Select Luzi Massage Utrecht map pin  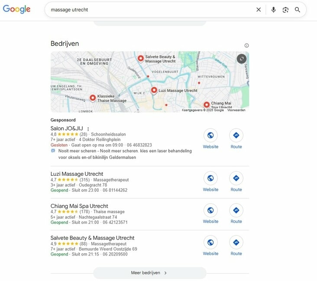coord(154,90)
